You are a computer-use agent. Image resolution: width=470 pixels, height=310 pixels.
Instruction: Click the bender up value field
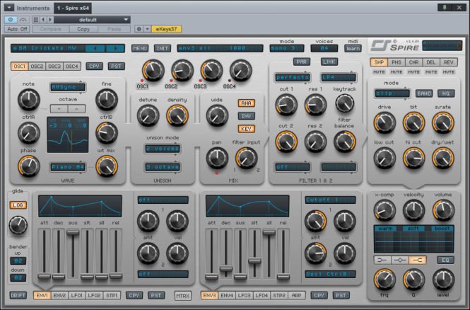(x=18, y=260)
